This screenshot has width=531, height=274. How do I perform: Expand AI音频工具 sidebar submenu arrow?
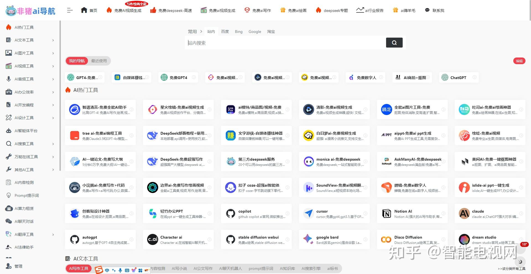pos(53,79)
